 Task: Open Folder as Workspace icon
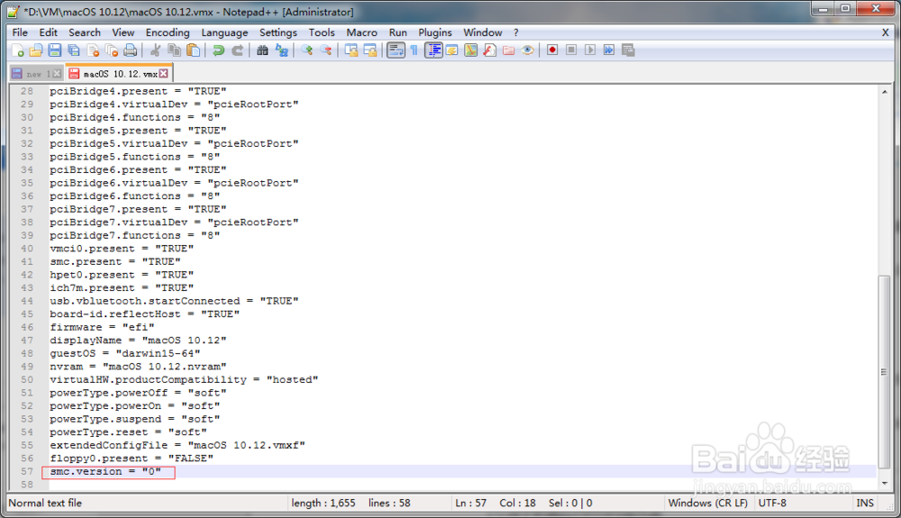click(508, 50)
